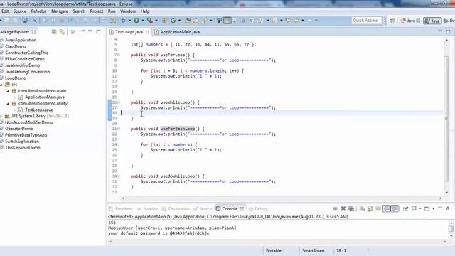Screen dimensions: 455x256
Task: Minimize the Package Explorer panel
Action: tap(90, 31)
